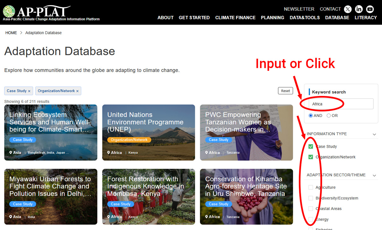Open the Miyawaki Urban Forests card
Screen dimensions: 382x230
pyautogui.click(x=51, y=197)
